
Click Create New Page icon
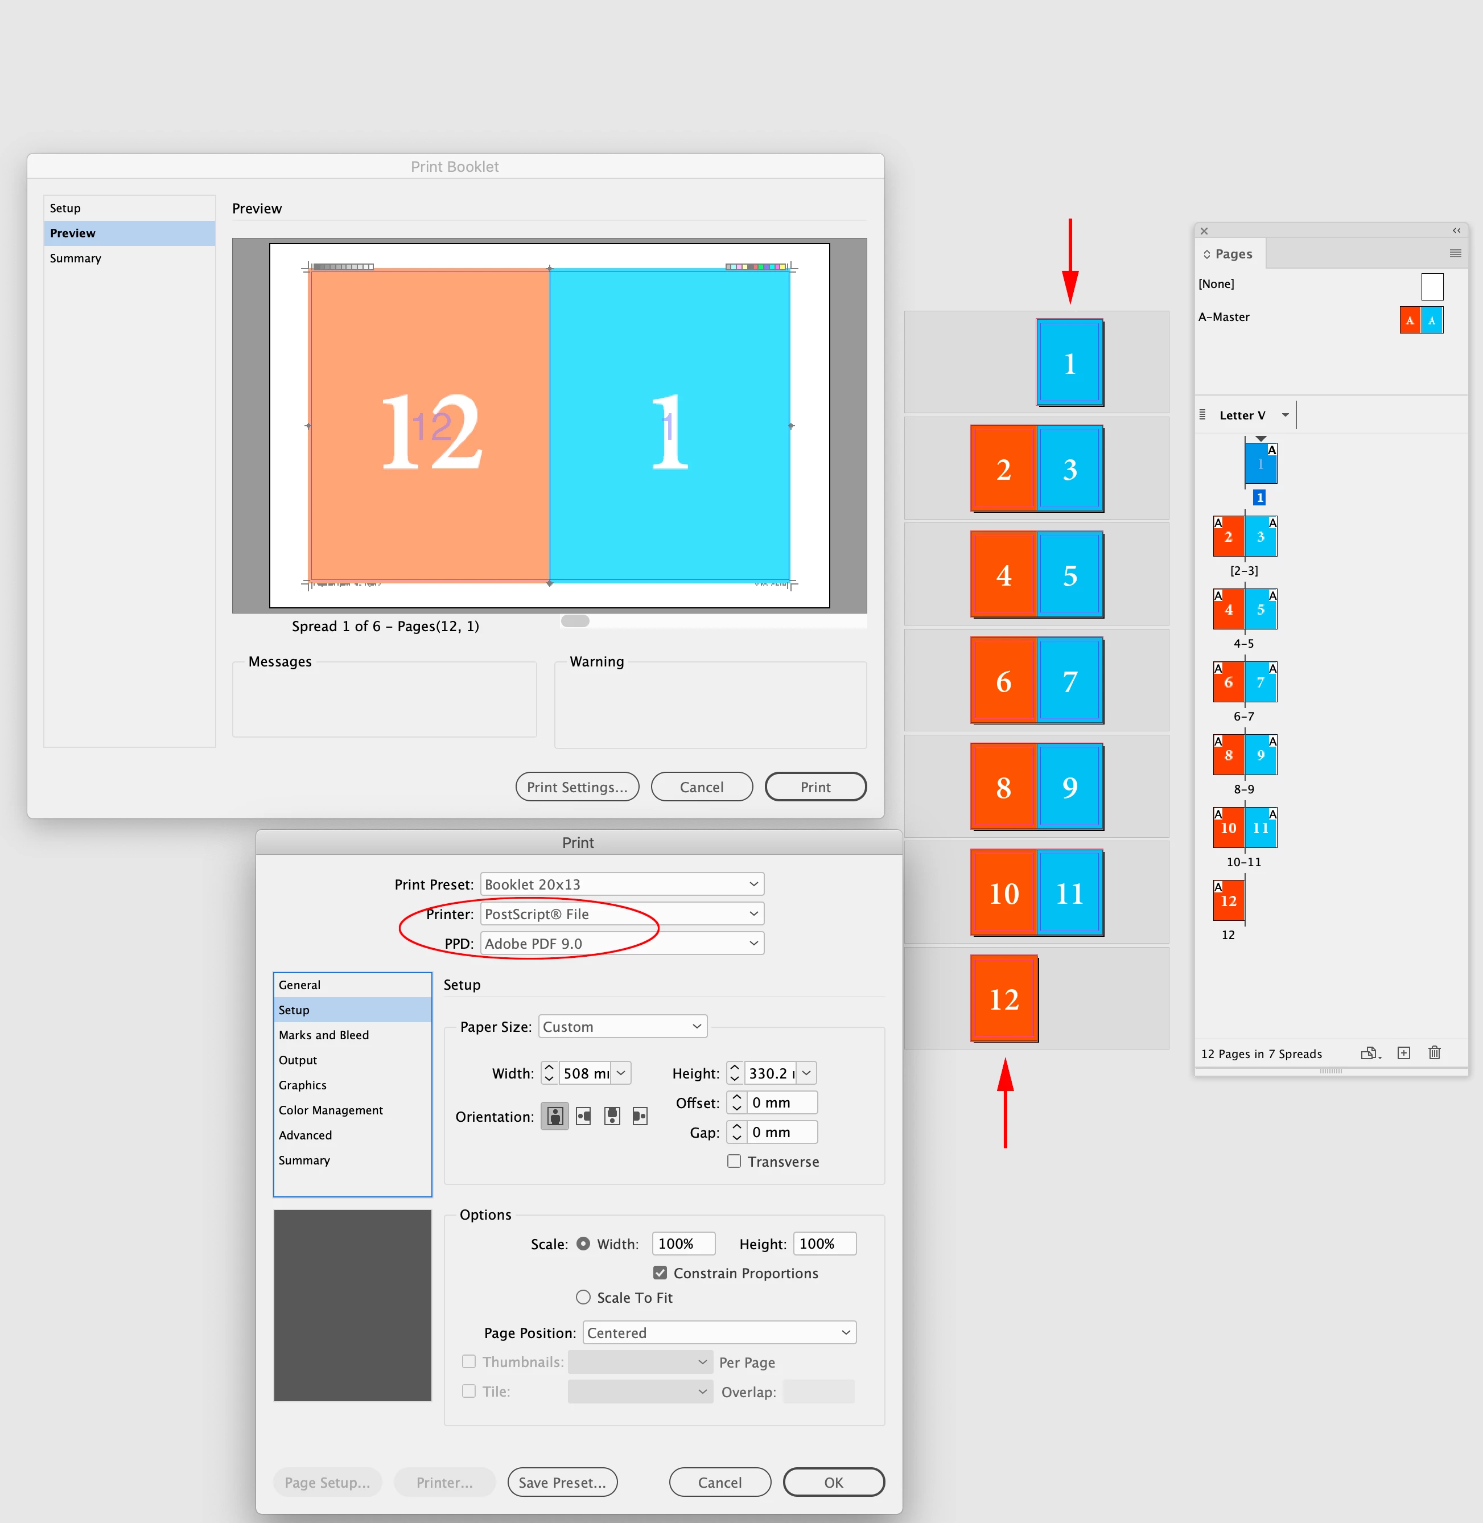click(x=1403, y=1053)
